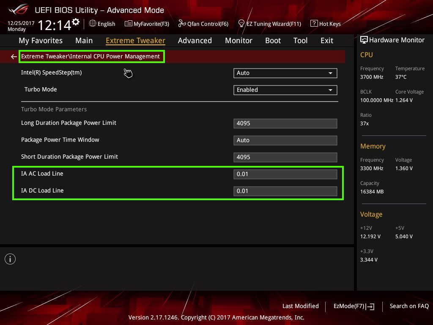Click English language button
Image resolution: width=433 pixels, height=325 pixels.
(102, 24)
